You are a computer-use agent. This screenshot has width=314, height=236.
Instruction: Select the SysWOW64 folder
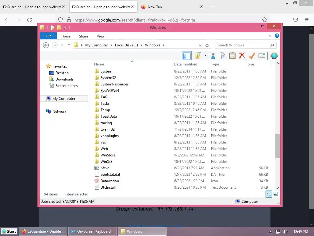tap(109, 91)
